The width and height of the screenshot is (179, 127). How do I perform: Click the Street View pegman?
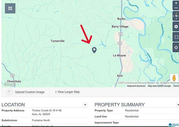pyautogui.click(x=174, y=78)
